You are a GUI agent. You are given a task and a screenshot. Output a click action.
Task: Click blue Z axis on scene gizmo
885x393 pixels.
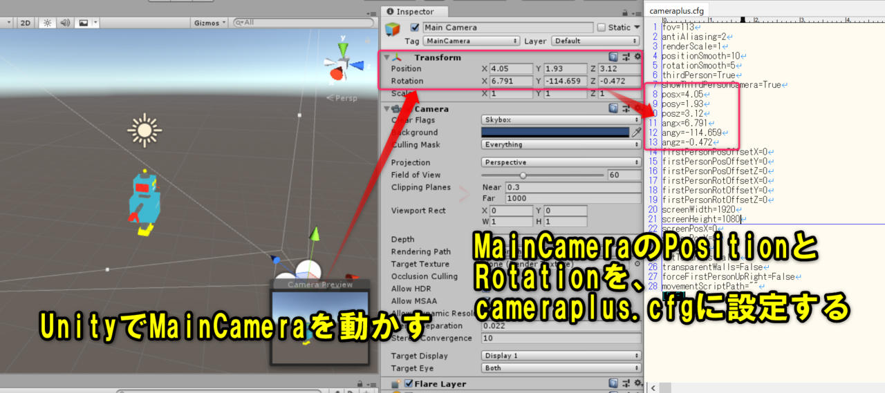coord(357,65)
